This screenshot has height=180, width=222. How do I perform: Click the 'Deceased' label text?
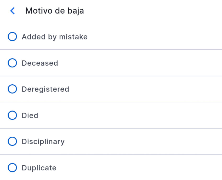pos(40,63)
